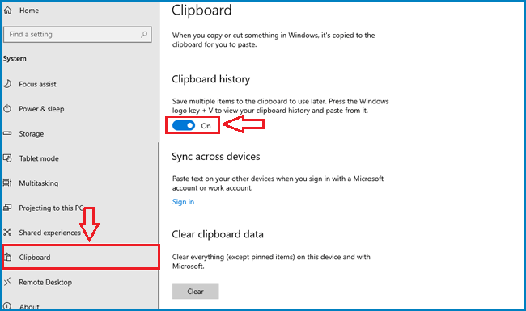
Task: Click the Clear button
Action: [x=196, y=292]
